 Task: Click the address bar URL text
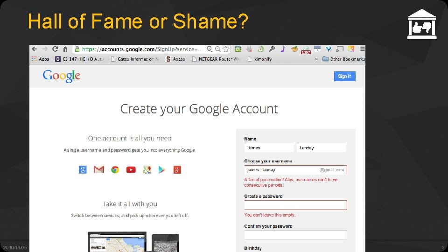pyautogui.click(x=142, y=49)
